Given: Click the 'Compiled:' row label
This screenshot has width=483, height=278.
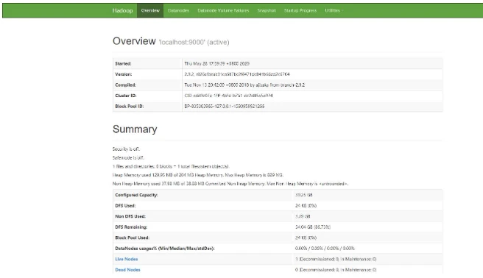Looking at the screenshot, I should (126, 85).
